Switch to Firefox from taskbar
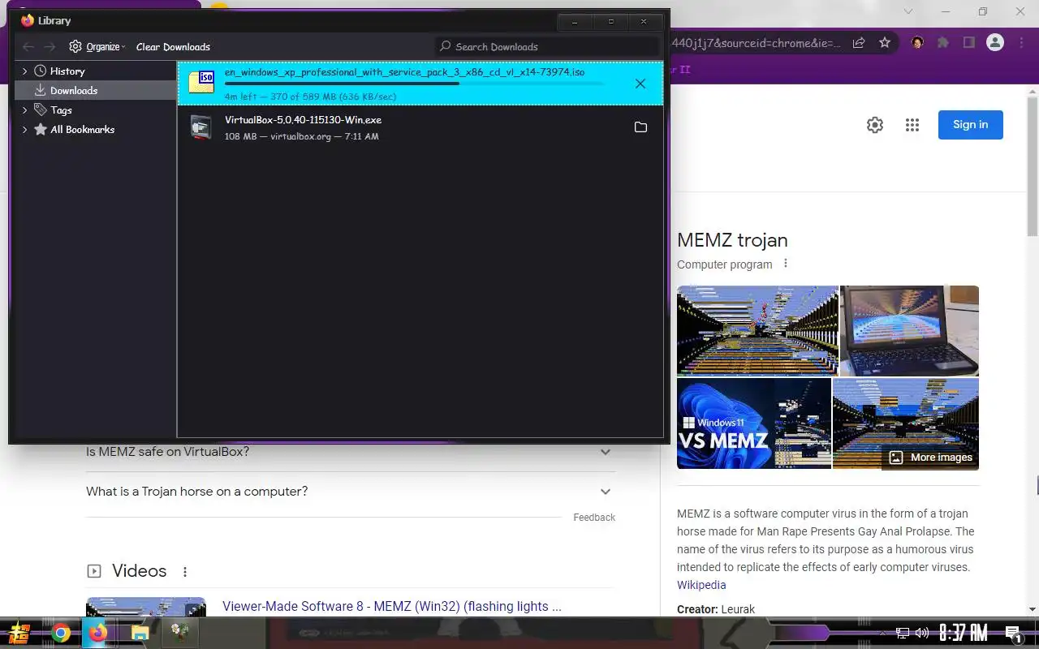The image size is (1039, 649). 98,633
